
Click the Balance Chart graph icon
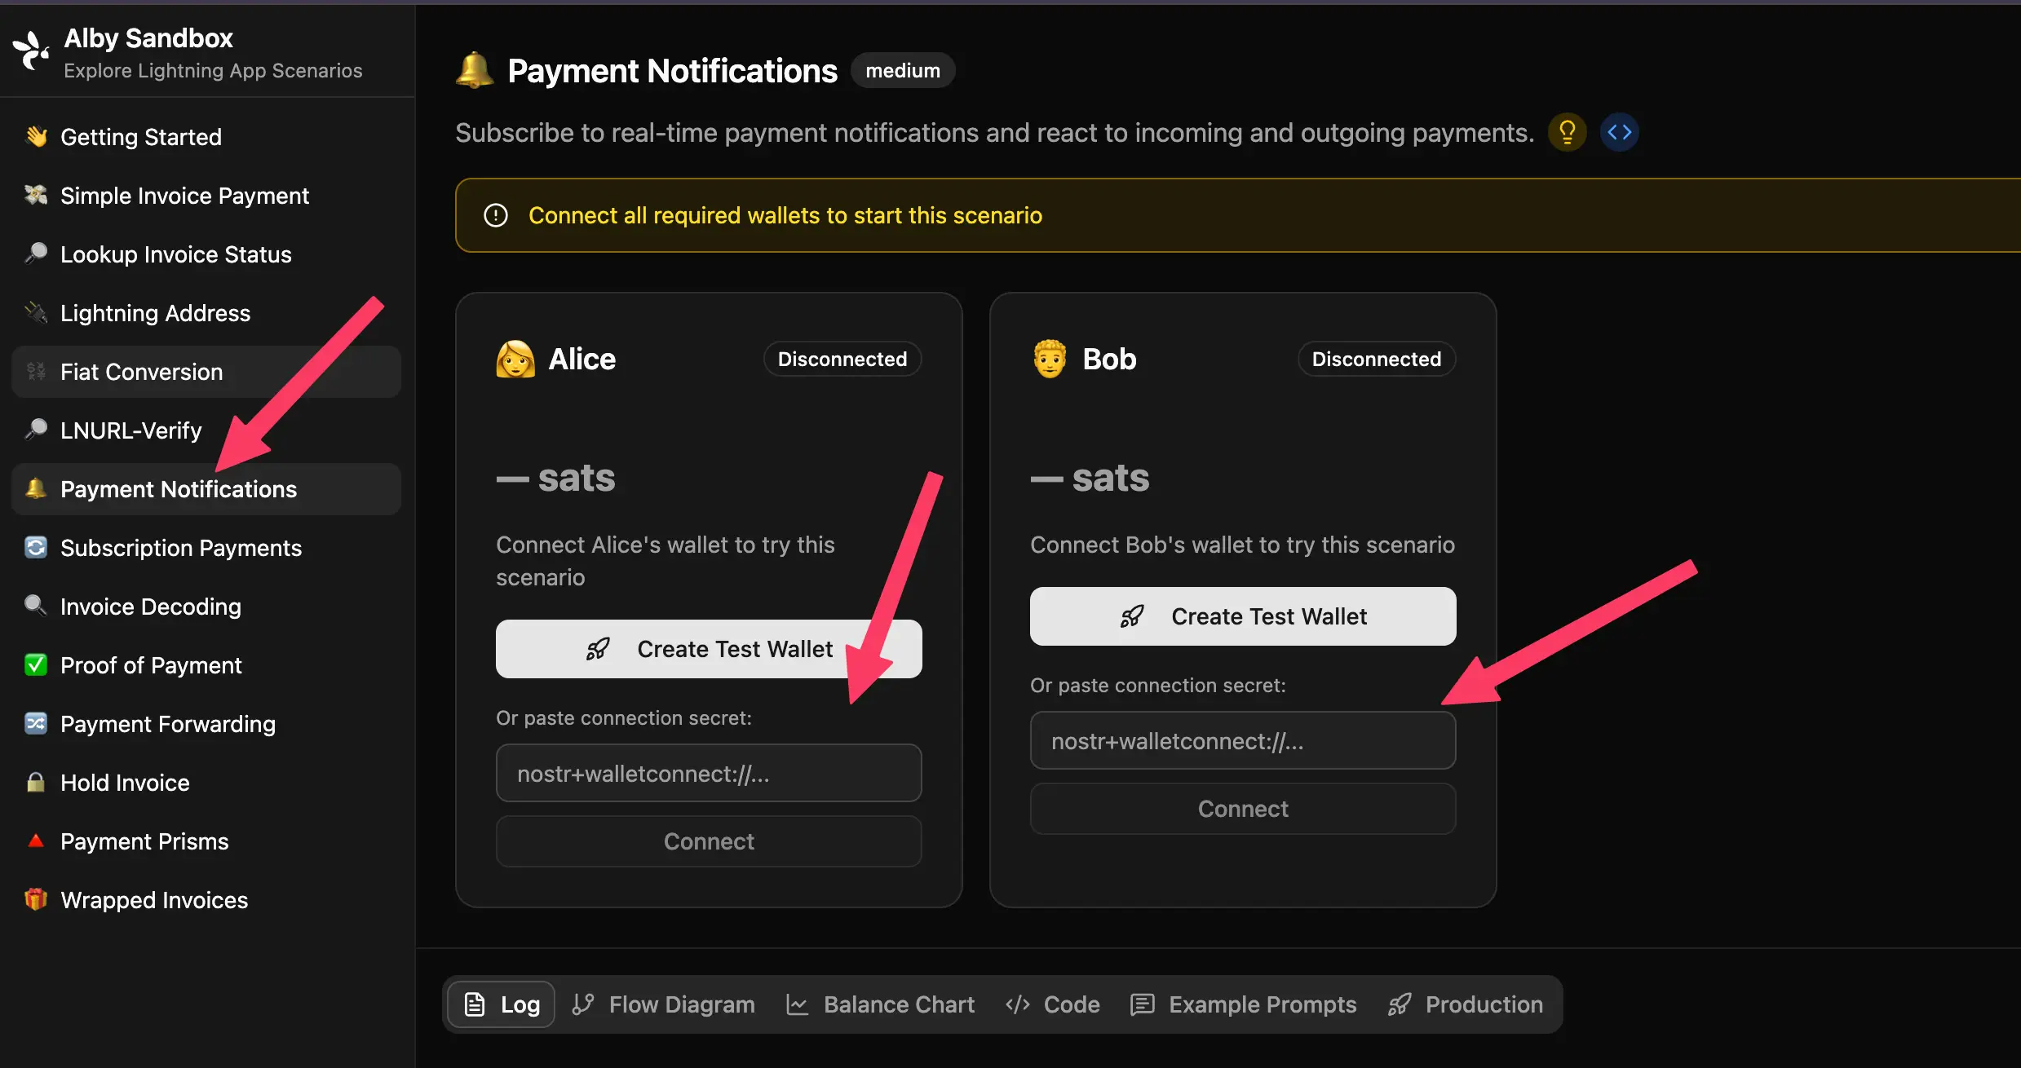(x=798, y=1004)
